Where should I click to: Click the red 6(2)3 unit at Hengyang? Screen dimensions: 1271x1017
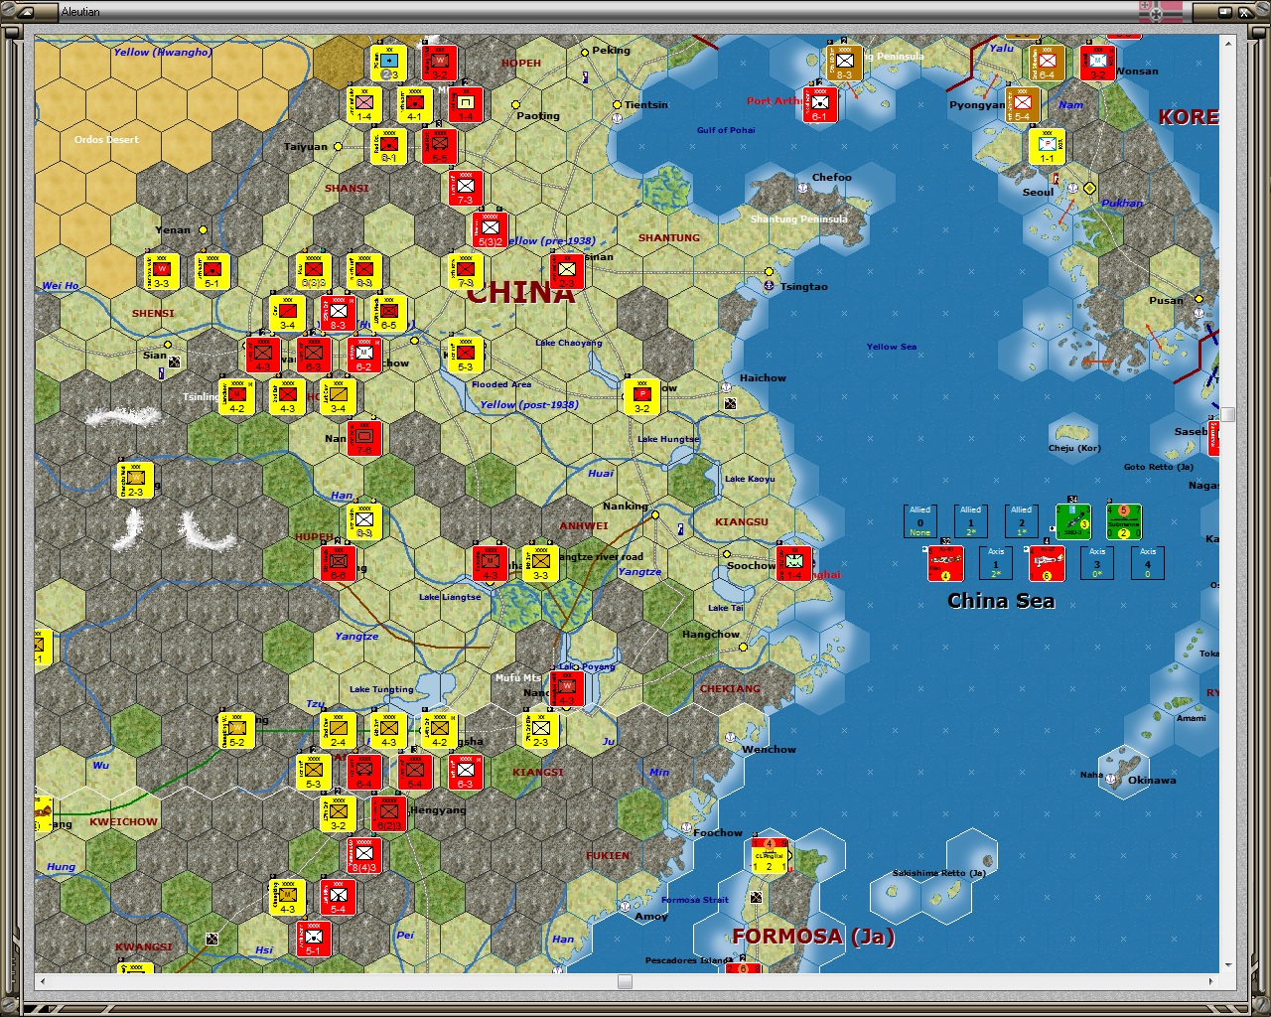coord(388,813)
